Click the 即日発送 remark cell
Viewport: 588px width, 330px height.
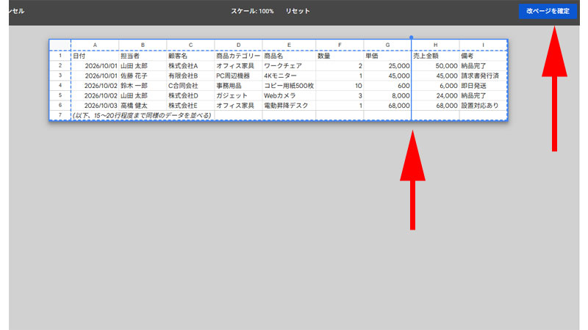pos(483,85)
